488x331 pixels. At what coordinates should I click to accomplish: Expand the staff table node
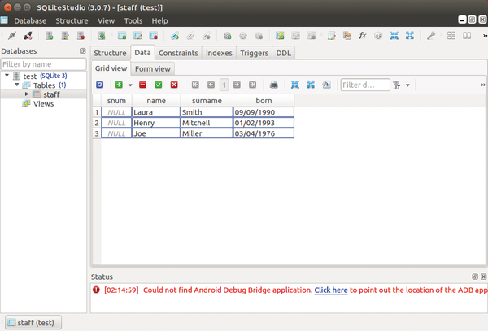tap(27, 94)
